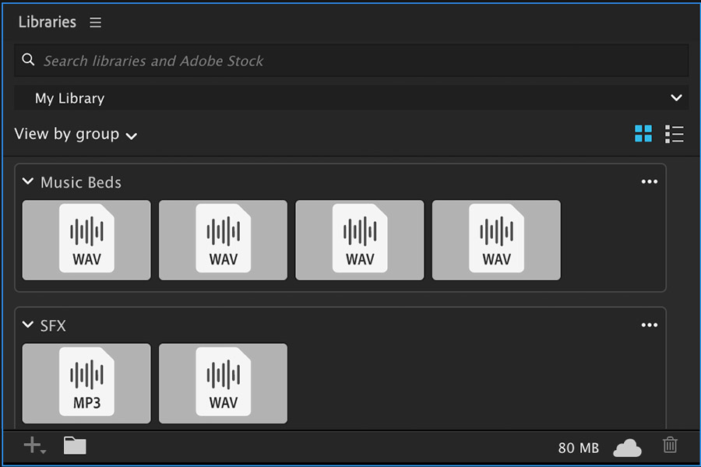
Task: Collapse the SFX group
Action: pos(28,325)
